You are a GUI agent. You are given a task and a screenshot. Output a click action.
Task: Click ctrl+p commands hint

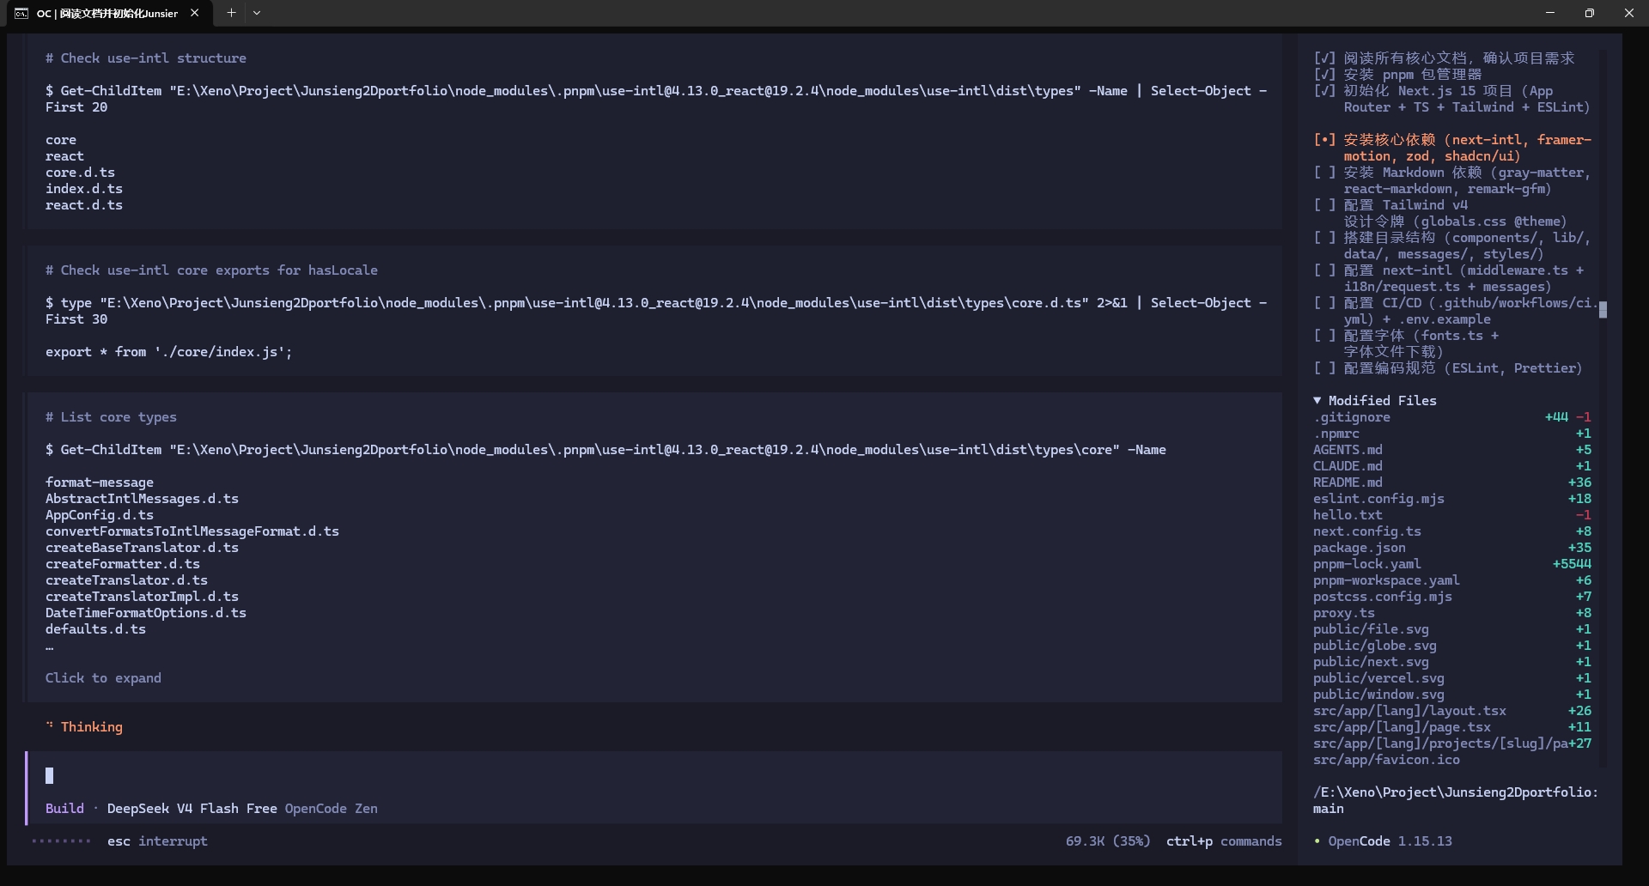pyautogui.click(x=1224, y=841)
